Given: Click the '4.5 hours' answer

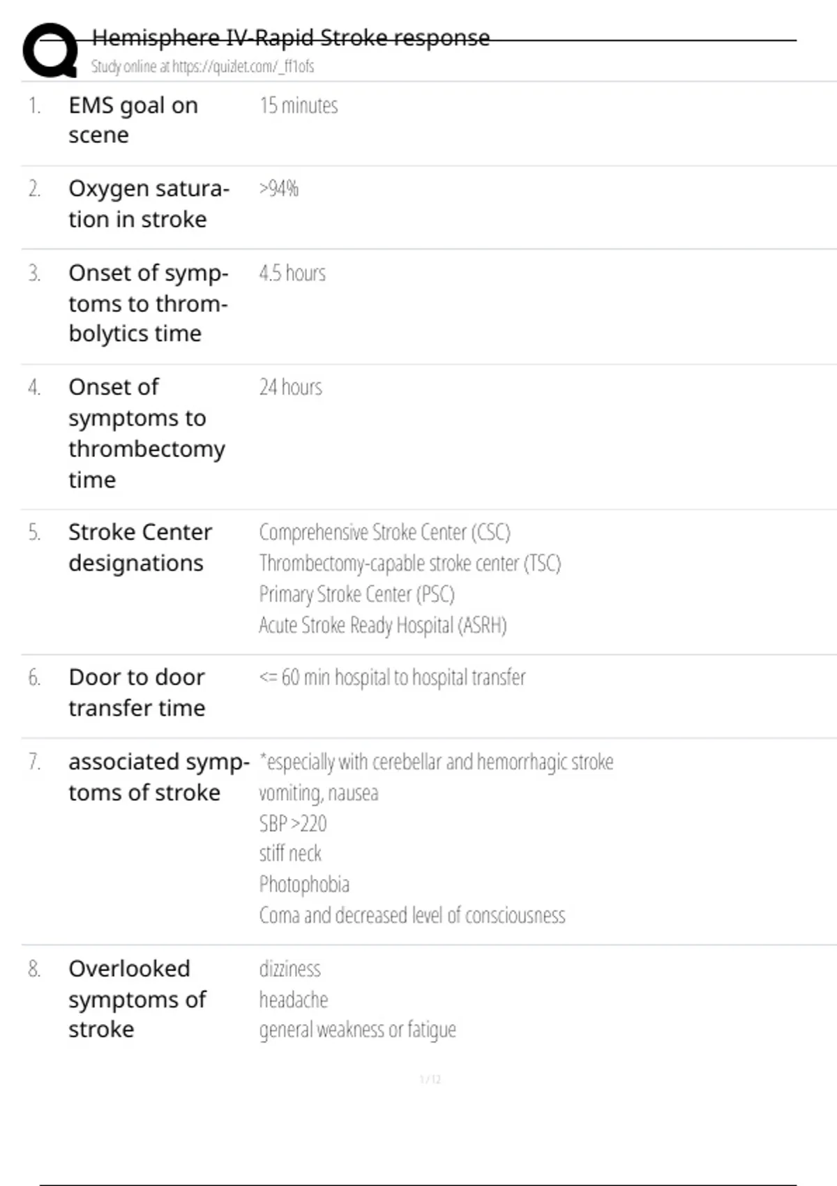Looking at the screenshot, I should click(292, 273).
